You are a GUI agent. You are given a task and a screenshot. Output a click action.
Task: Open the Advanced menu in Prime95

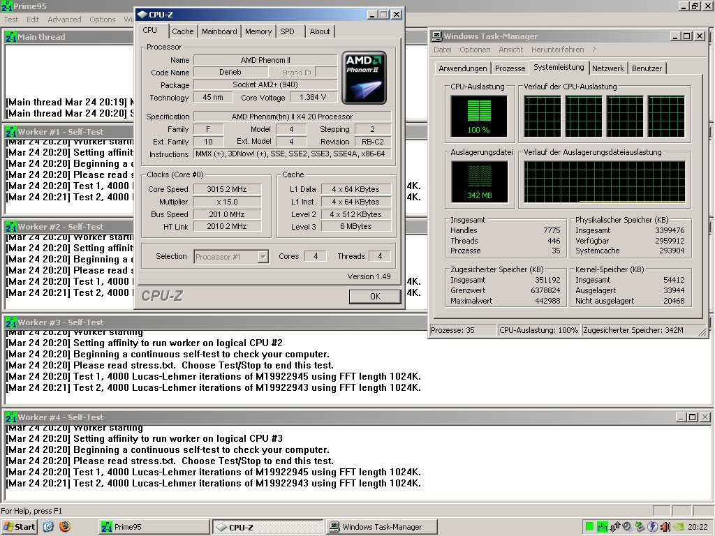click(x=64, y=20)
